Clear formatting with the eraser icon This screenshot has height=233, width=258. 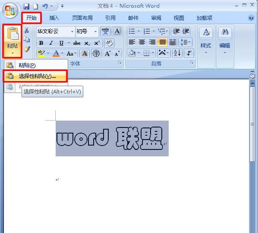click(x=109, y=43)
